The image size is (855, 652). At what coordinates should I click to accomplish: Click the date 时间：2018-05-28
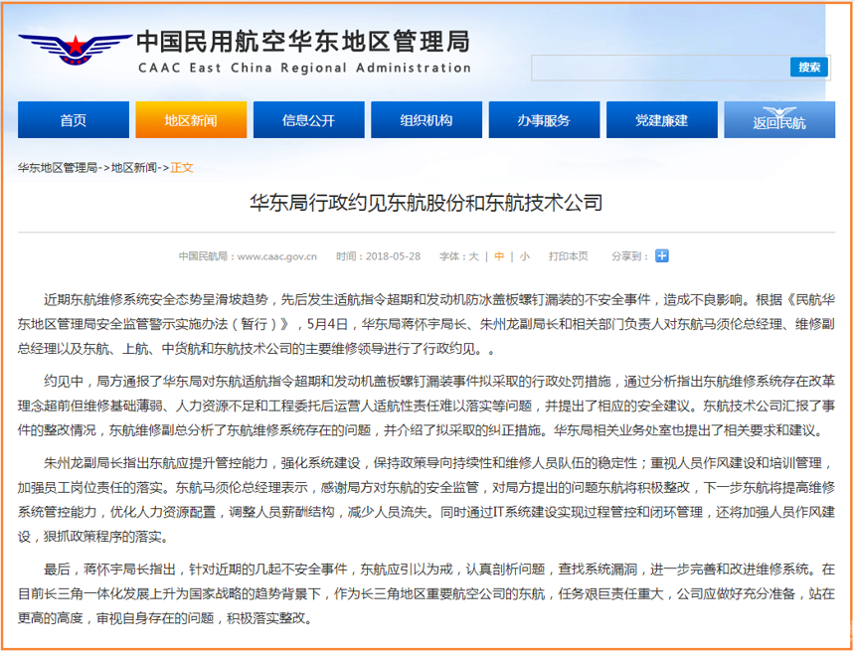tap(379, 256)
